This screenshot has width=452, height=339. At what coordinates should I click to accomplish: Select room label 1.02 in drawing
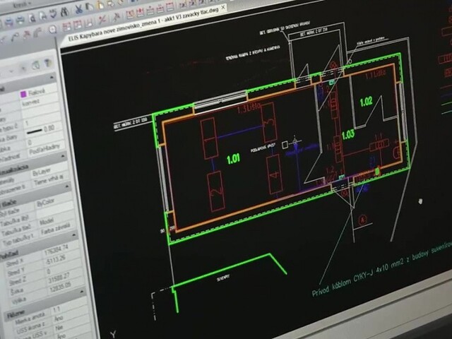(x=366, y=102)
